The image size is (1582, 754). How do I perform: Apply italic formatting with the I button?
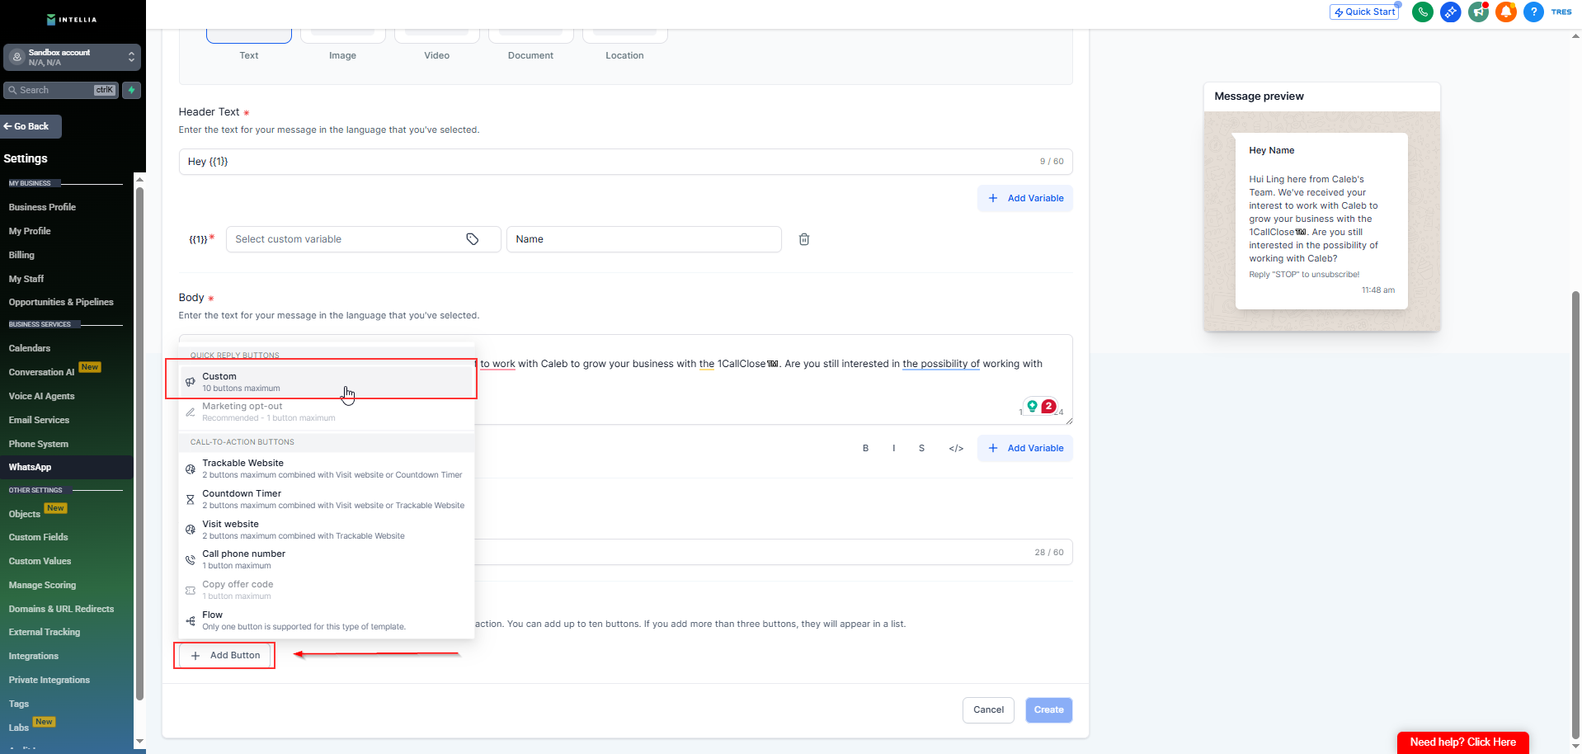(x=893, y=449)
